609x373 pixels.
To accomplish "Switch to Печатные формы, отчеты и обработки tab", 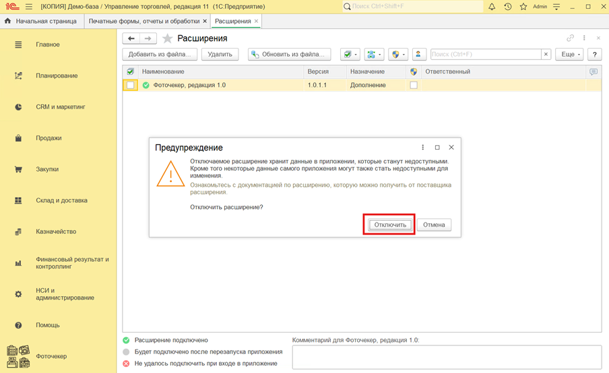I will pyautogui.click(x=144, y=21).
